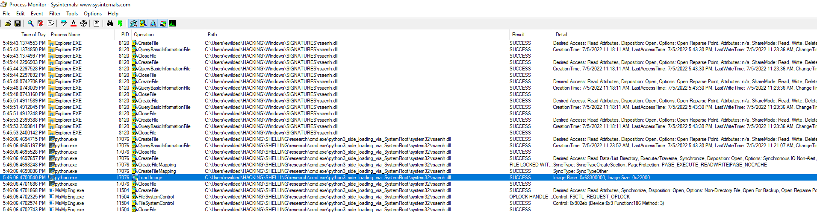This screenshot has width=817, height=213.
Task: Click the Result column header
Action: pyautogui.click(x=531, y=35)
